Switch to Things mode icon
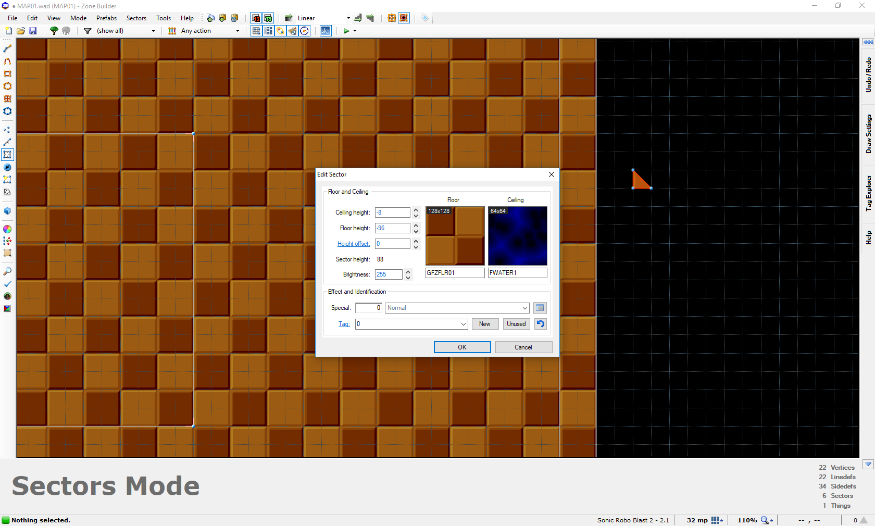This screenshot has width=875, height=526. [7, 167]
